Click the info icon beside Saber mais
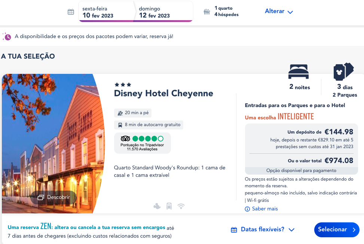Screen dimensions: 364x244 247,209
